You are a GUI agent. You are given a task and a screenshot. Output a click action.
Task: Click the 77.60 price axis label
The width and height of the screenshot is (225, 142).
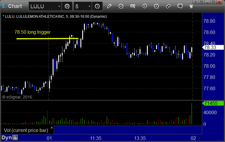click(x=209, y=88)
